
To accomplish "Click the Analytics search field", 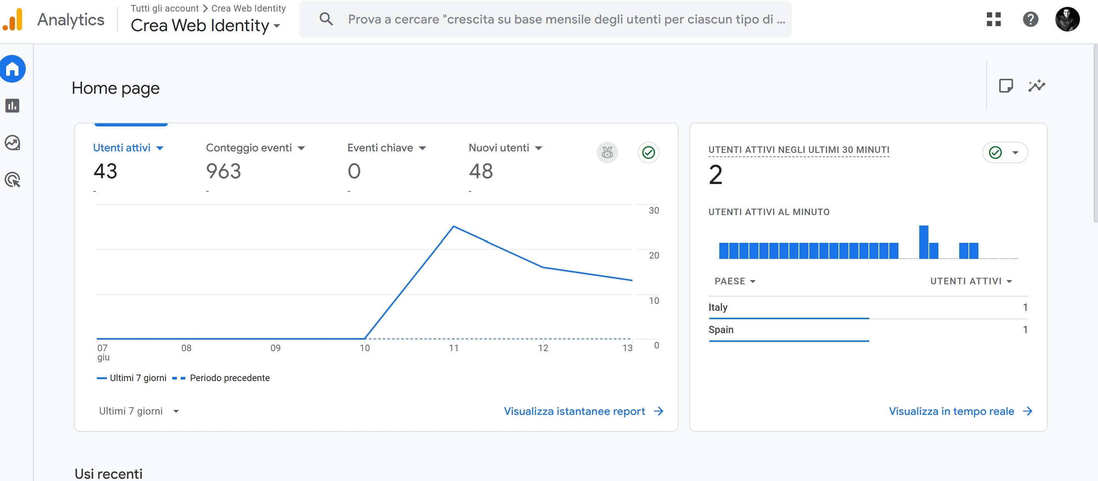I will point(545,19).
